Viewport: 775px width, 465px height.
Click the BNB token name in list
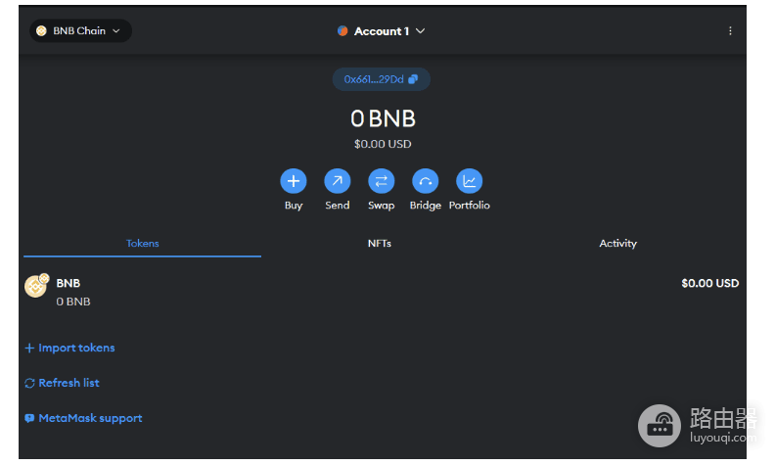(x=68, y=283)
